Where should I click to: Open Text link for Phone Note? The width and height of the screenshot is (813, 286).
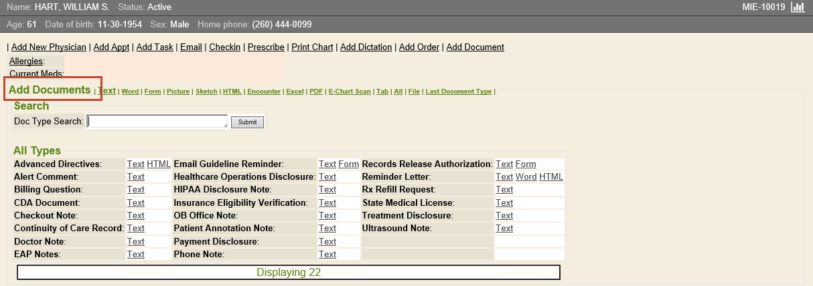(x=327, y=255)
